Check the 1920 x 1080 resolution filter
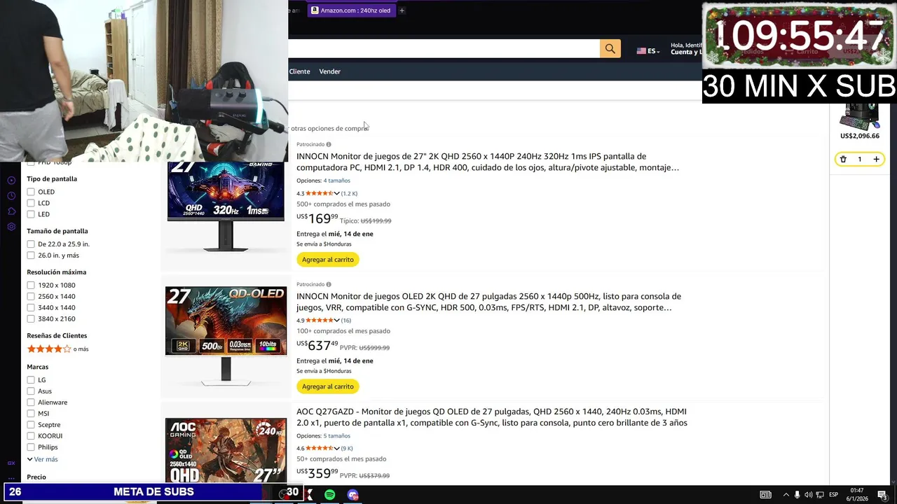897x504 pixels. tap(31, 285)
